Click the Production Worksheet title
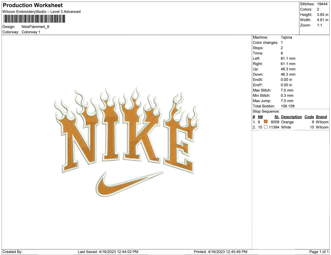331x255 pixels. [33, 5]
